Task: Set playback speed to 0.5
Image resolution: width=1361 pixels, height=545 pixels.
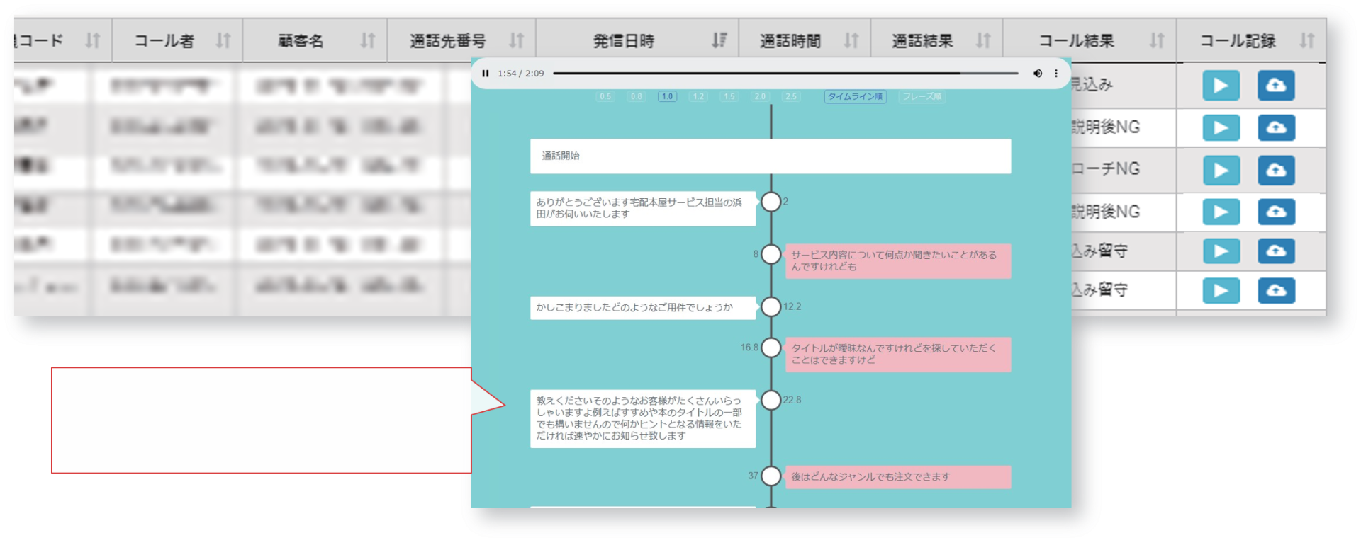Action: [x=605, y=97]
